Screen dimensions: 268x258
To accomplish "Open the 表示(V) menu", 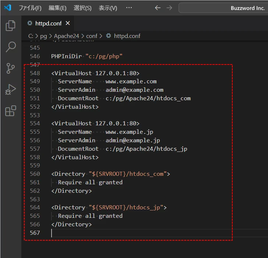I will tap(108, 8).
